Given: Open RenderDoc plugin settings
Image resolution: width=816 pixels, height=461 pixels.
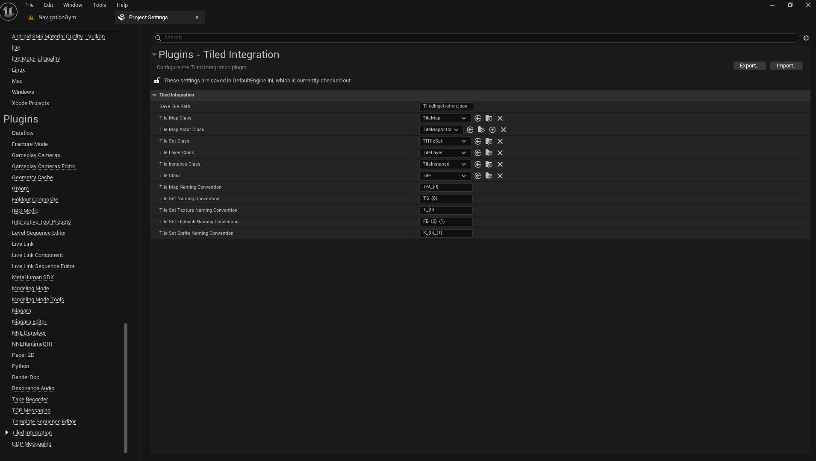Looking at the screenshot, I should click(x=26, y=377).
